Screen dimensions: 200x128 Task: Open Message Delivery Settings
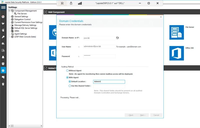tap(25, 25)
